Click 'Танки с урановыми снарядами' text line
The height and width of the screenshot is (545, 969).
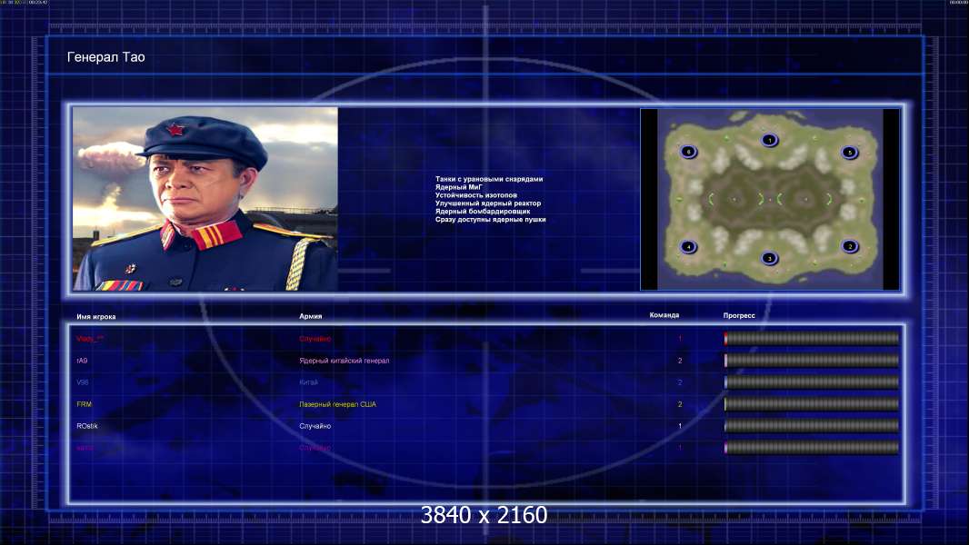click(x=489, y=179)
